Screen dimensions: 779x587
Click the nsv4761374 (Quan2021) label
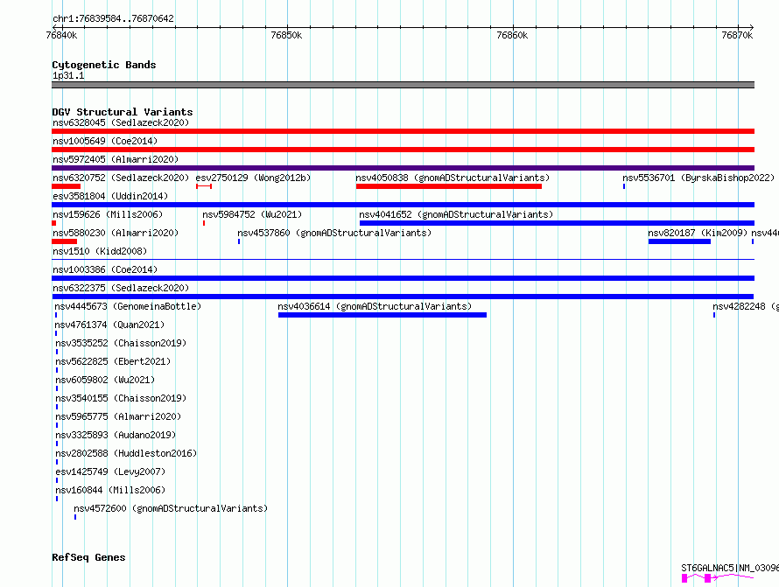click(x=109, y=325)
